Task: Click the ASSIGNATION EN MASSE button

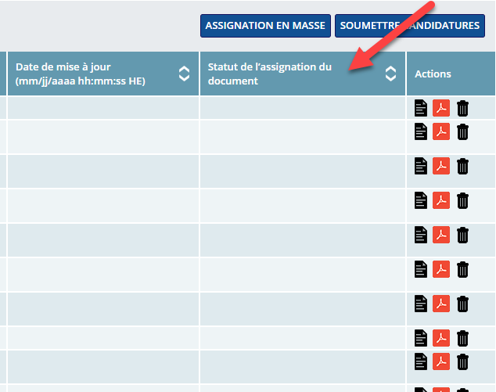Action: pos(265,26)
